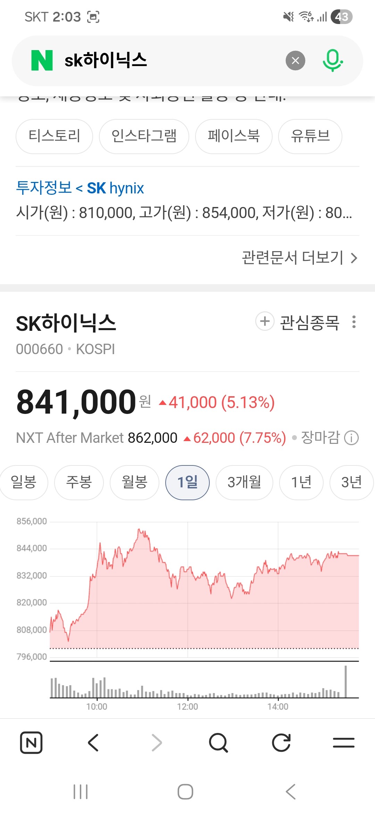Select the 일봉 chart option

(24, 482)
